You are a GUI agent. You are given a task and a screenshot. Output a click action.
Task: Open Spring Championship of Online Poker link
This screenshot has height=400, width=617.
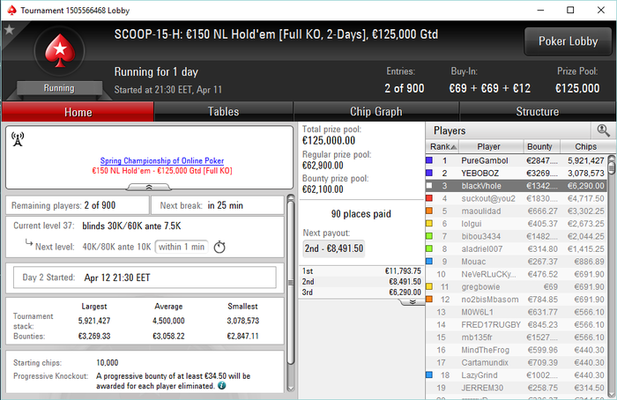161,160
